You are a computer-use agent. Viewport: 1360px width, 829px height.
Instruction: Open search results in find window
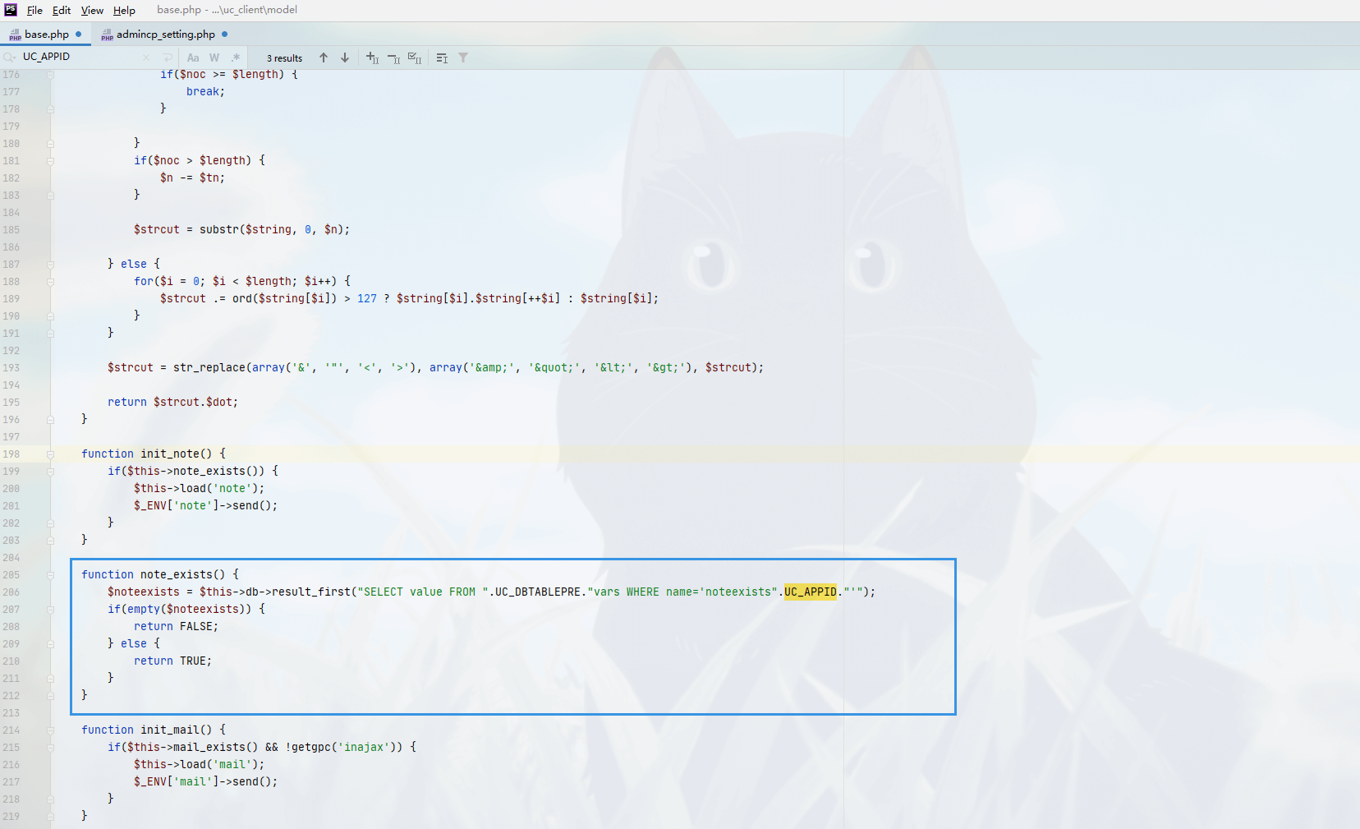442,58
